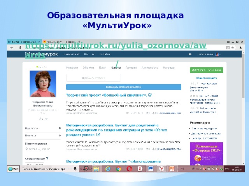Click the blue add author's work button

click(124, 87)
